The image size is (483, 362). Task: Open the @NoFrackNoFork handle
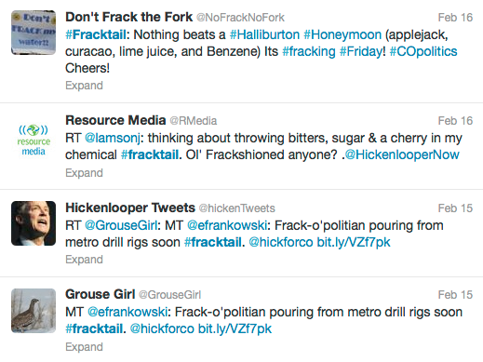click(240, 18)
